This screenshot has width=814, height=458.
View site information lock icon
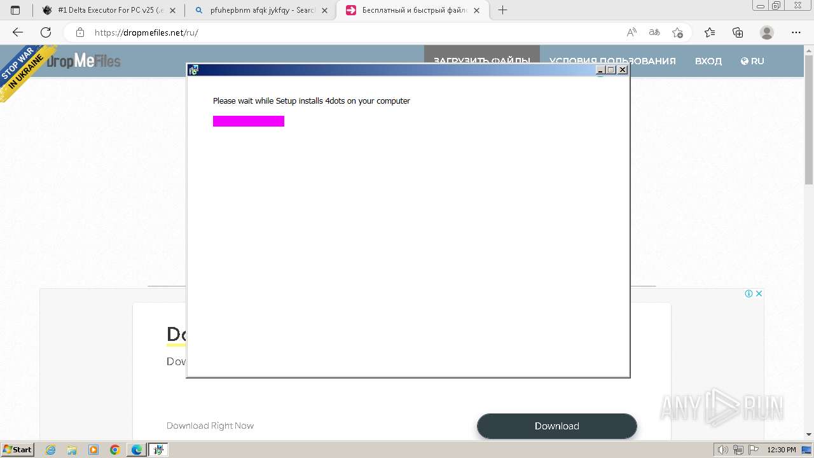click(80, 32)
